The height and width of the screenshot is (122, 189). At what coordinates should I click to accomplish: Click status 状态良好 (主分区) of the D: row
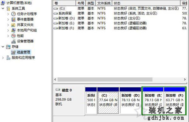127,18
